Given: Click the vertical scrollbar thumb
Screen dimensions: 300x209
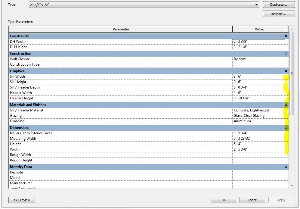Looking at the screenshot, I should pyautogui.click(x=292, y=73).
